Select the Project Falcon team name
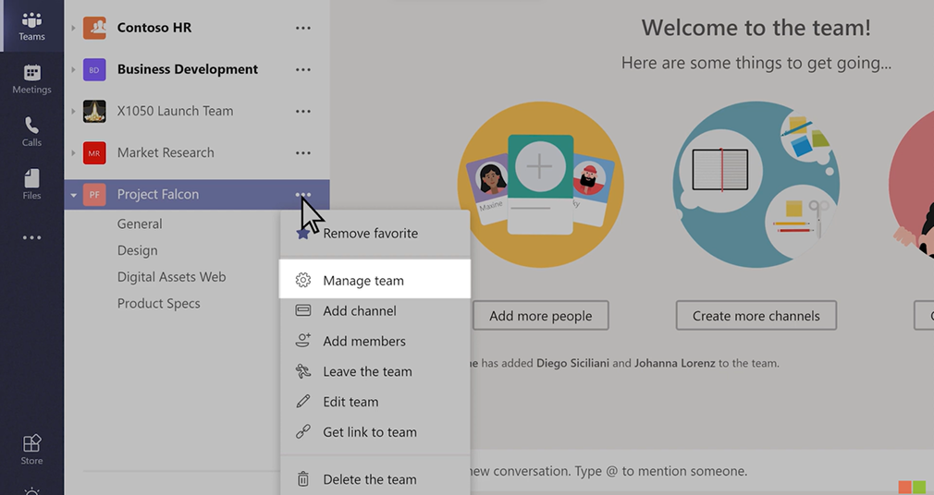The height and width of the screenshot is (495, 934). tap(158, 194)
